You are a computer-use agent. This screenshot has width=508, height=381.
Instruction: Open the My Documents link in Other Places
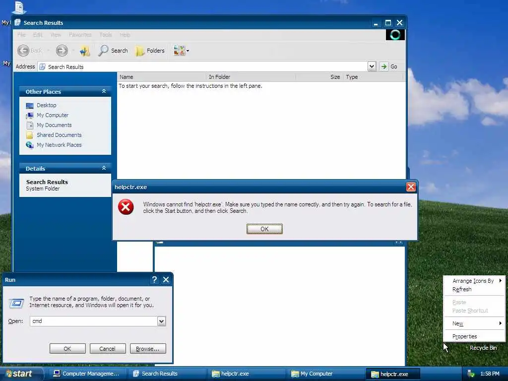(54, 125)
